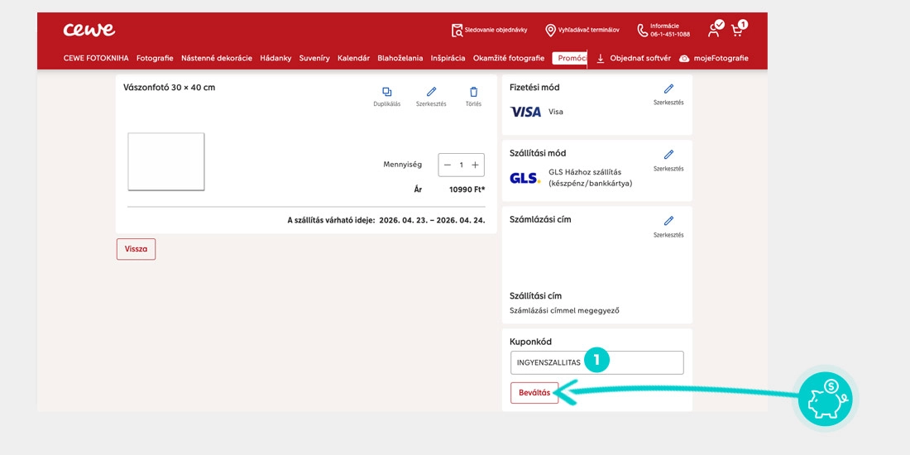910x455 pixels.
Task: Open Fotografie menu item
Action: (x=155, y=58)
